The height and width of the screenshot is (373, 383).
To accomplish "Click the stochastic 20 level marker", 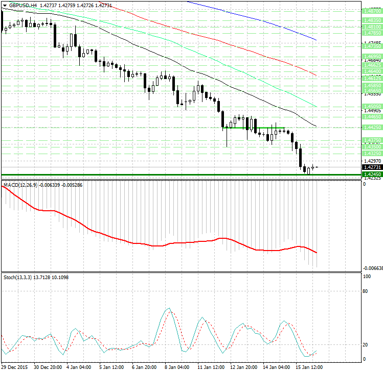I will pos(365,345).
